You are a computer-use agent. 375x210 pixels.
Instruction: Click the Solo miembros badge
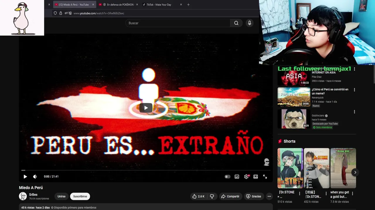(x=323, y=127)
